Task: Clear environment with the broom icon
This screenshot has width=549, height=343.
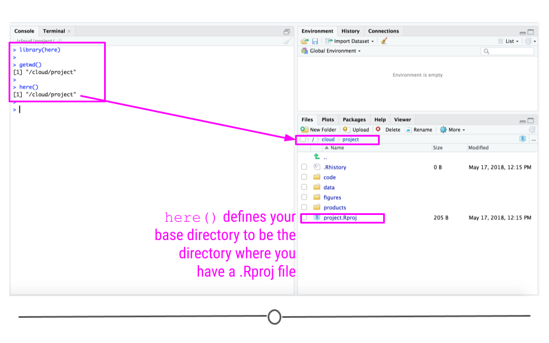Action: click(x=384, y=41)
